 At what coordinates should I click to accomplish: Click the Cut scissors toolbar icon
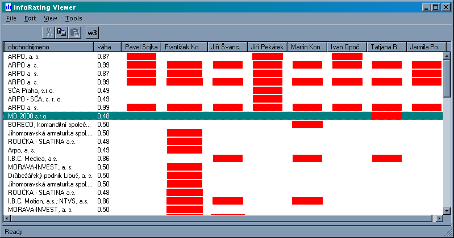[49, 32]
